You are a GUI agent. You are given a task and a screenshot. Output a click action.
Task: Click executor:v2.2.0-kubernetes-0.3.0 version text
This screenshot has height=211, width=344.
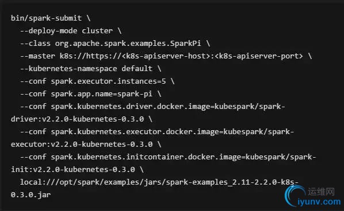[x=82, y=144]
